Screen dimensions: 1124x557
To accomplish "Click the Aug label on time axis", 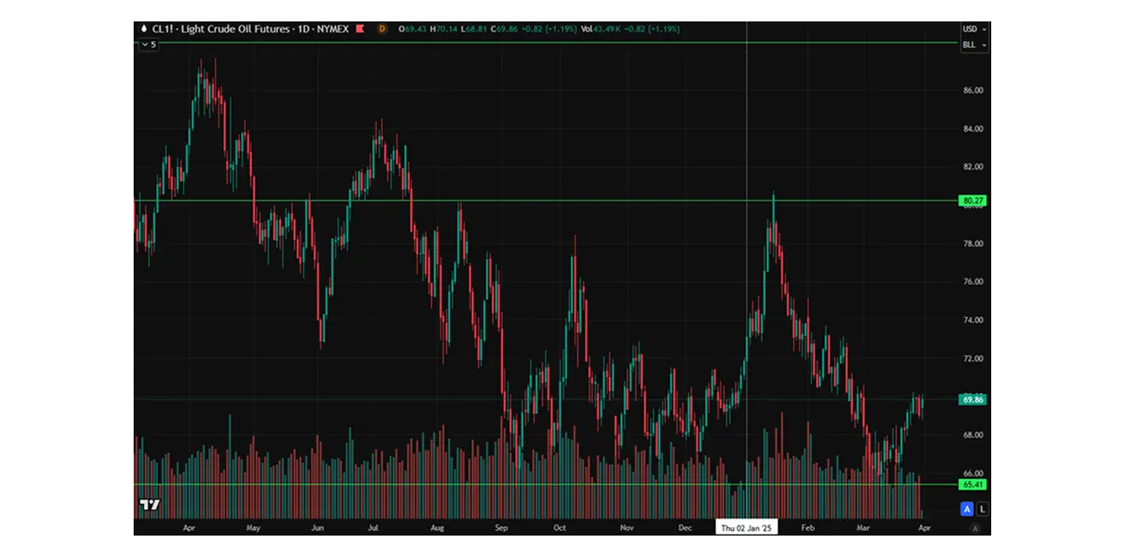I will pos(438,528).
